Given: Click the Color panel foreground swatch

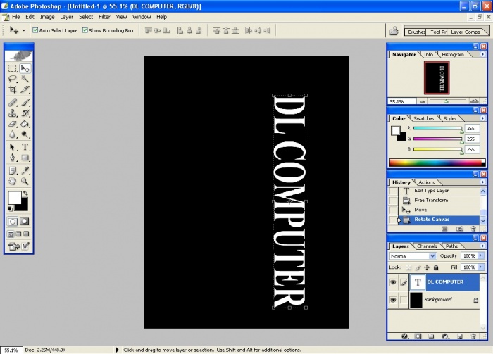Looking at the screenshot, I should [x=396, y=130].
